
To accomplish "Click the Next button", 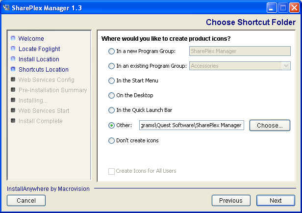I will [x=276, y=200].
